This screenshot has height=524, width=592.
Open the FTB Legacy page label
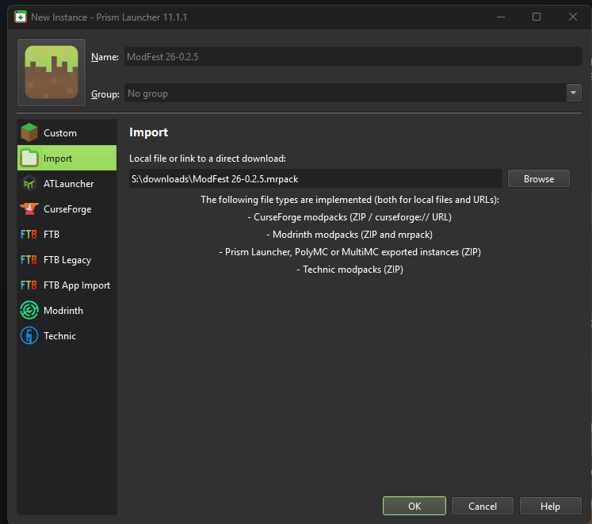[x=67, y=260]
